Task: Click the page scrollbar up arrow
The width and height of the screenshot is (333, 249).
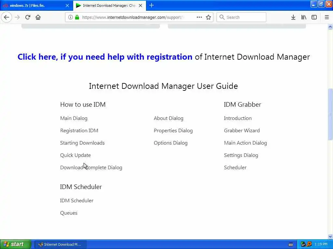Action: 330,27
